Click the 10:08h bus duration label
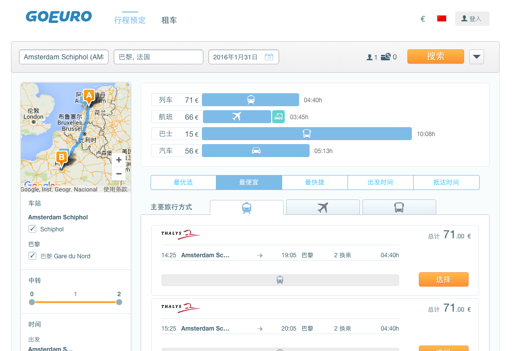 tap(426, 134)
